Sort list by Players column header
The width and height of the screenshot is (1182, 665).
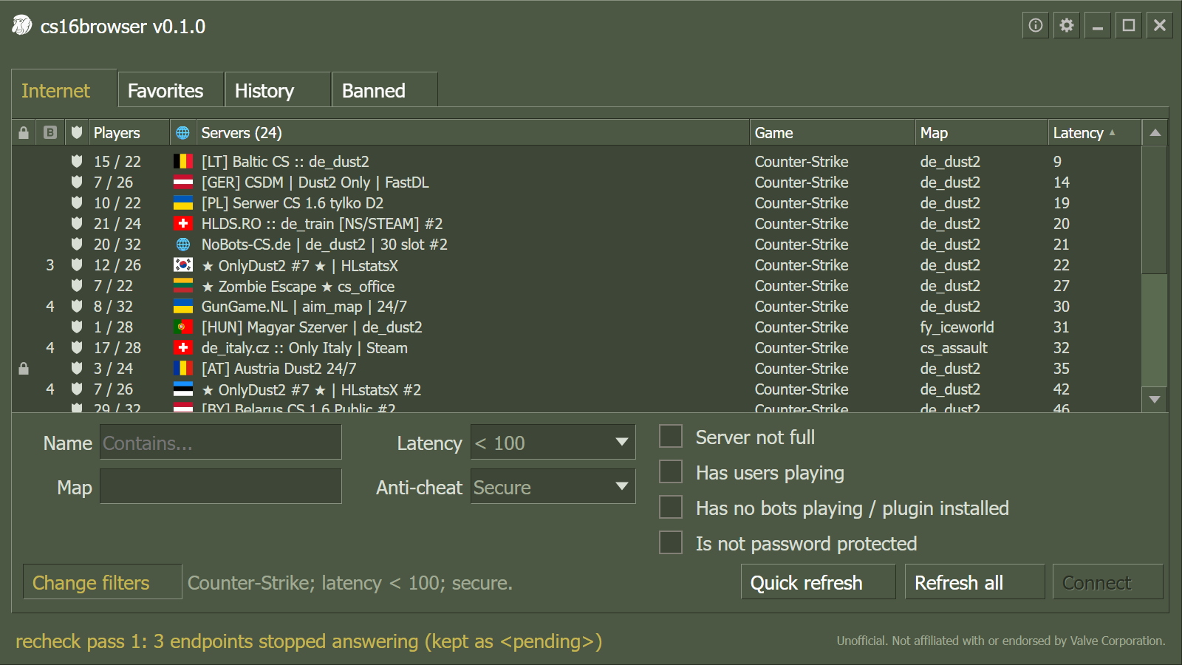click(x=129, y=133)
